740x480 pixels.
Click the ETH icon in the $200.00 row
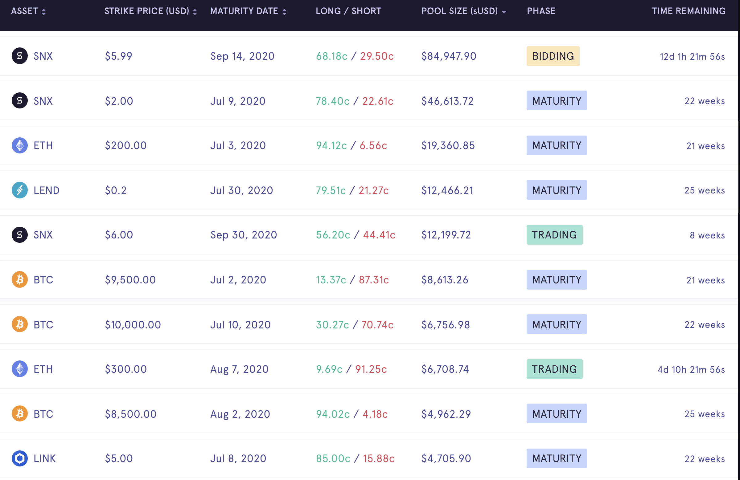[20, 145]
